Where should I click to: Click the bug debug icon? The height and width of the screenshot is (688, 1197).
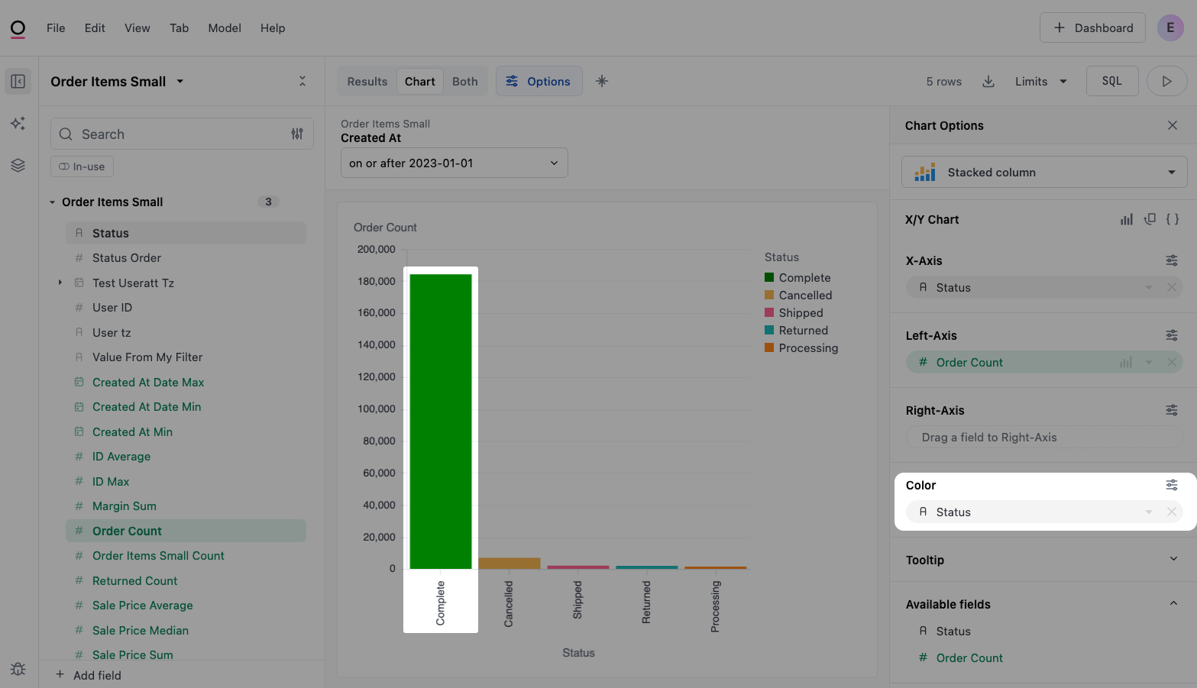[x=18, y=669]
